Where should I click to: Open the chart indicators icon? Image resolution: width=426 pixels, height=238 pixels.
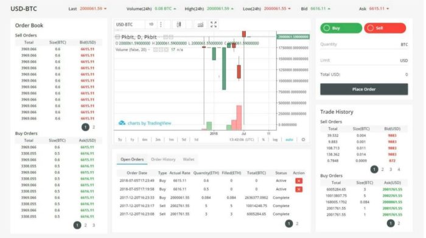click(200, 25)
